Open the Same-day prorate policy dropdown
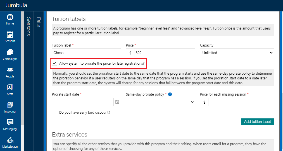Image resolution: width=283 pixels, height=151 pixels. (160, 102)
